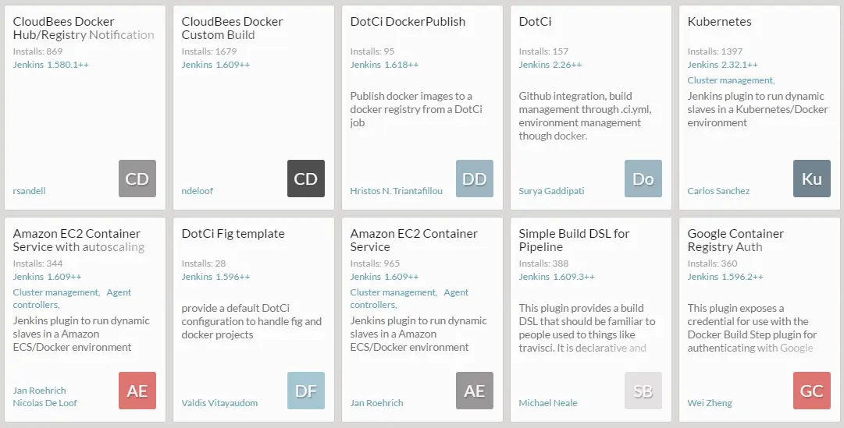Click the SB icon on Simple Build DSL
Image resolution: width=844 pixels, height=428 pixels.
(643, 391)
